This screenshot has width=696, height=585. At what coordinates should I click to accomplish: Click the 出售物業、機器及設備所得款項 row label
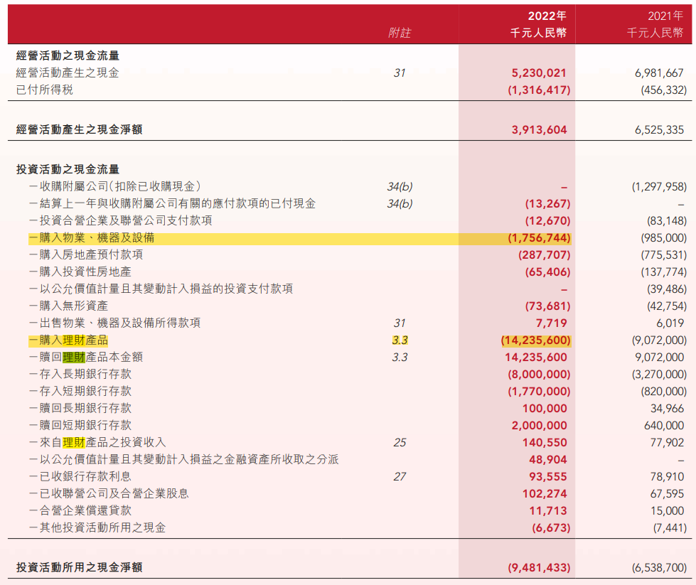115,323
